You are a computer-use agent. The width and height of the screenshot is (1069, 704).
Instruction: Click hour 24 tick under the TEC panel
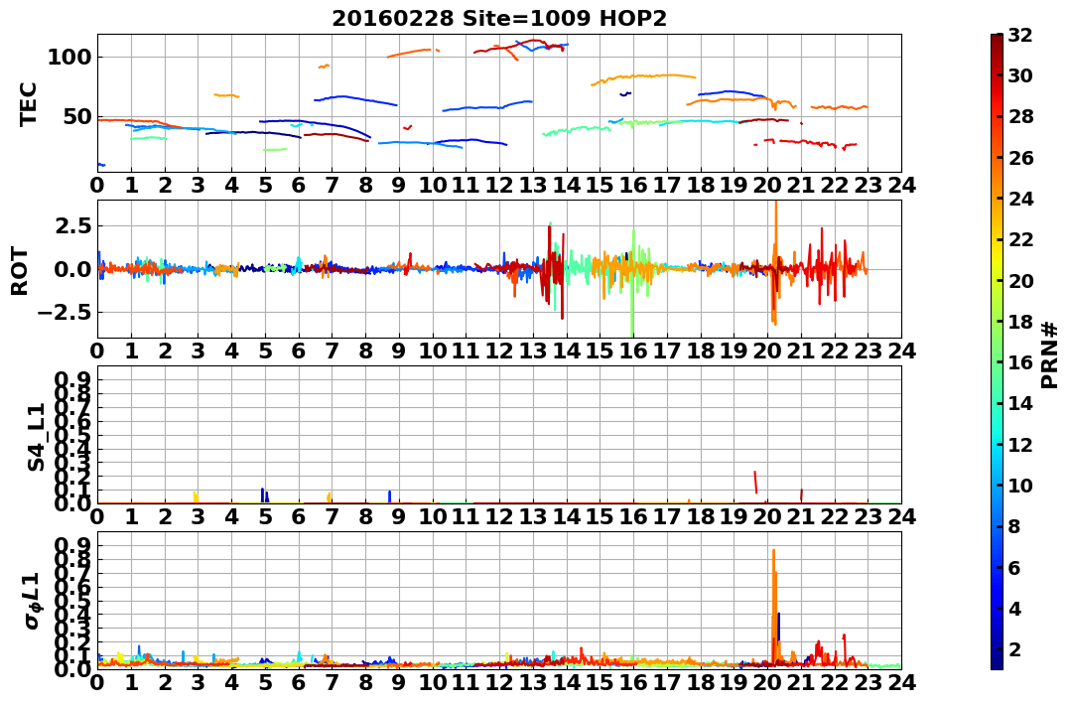point(901,185)
